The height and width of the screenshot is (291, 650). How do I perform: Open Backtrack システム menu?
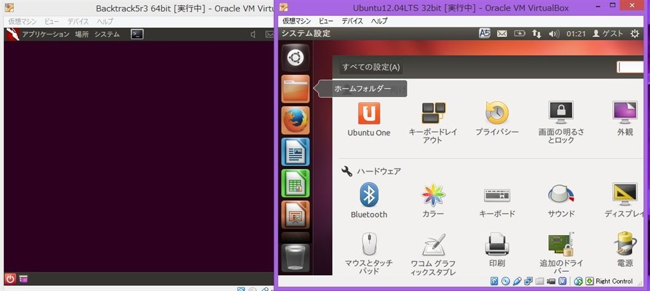click(x=107, y=34)
